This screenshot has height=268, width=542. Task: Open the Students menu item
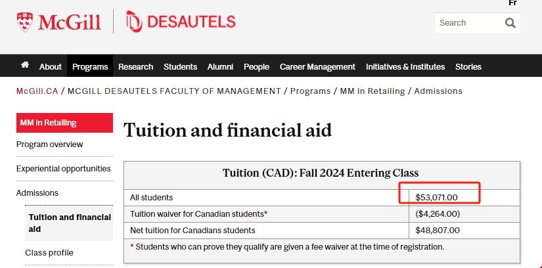pyautogui.click(x=180, y=66)
